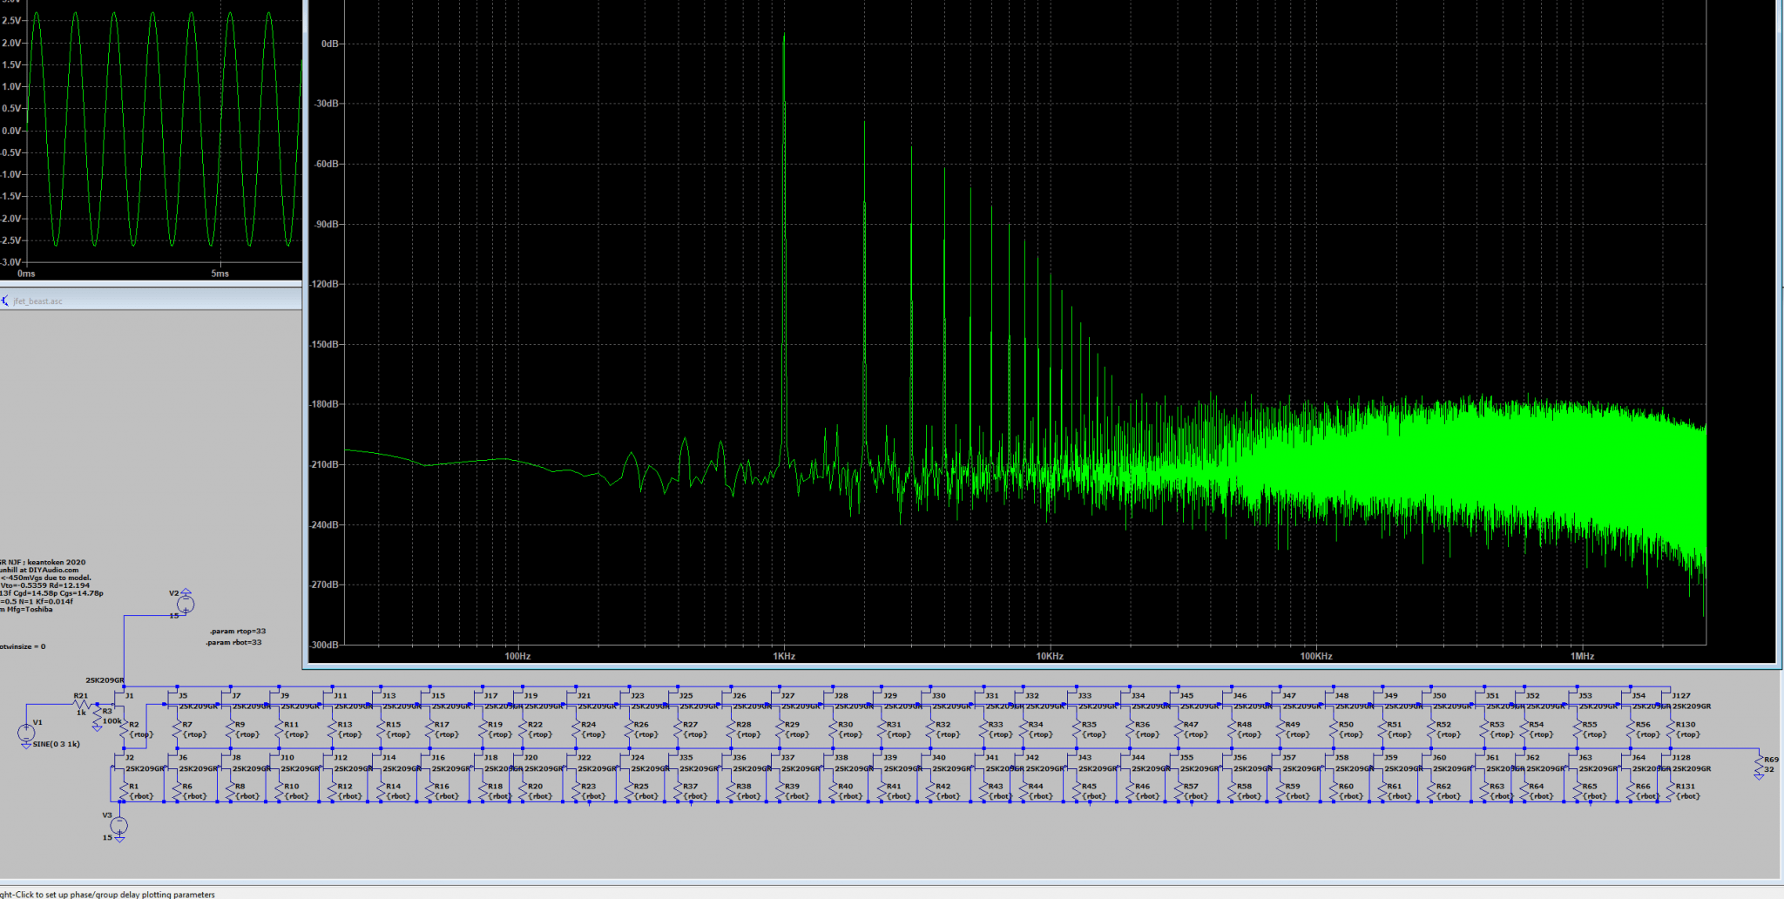Click the 100Hz frequency axis label
The width and height of the screenshot is (1784, 899).
[x=517, y=656]
